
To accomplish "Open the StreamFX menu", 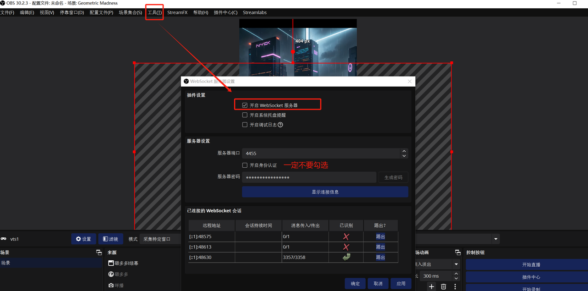I will 177,12.
